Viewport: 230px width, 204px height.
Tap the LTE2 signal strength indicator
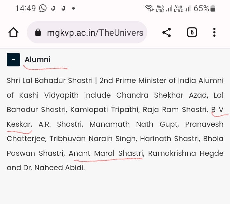183,8
